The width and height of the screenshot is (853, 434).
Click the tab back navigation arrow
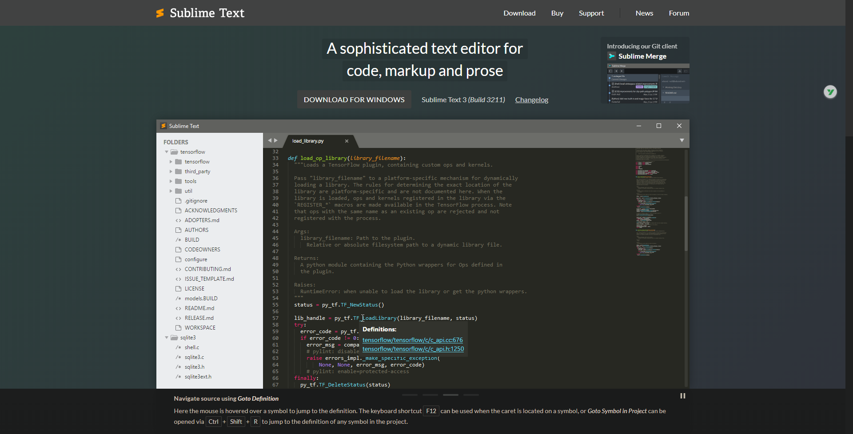[x=269, y=140]
